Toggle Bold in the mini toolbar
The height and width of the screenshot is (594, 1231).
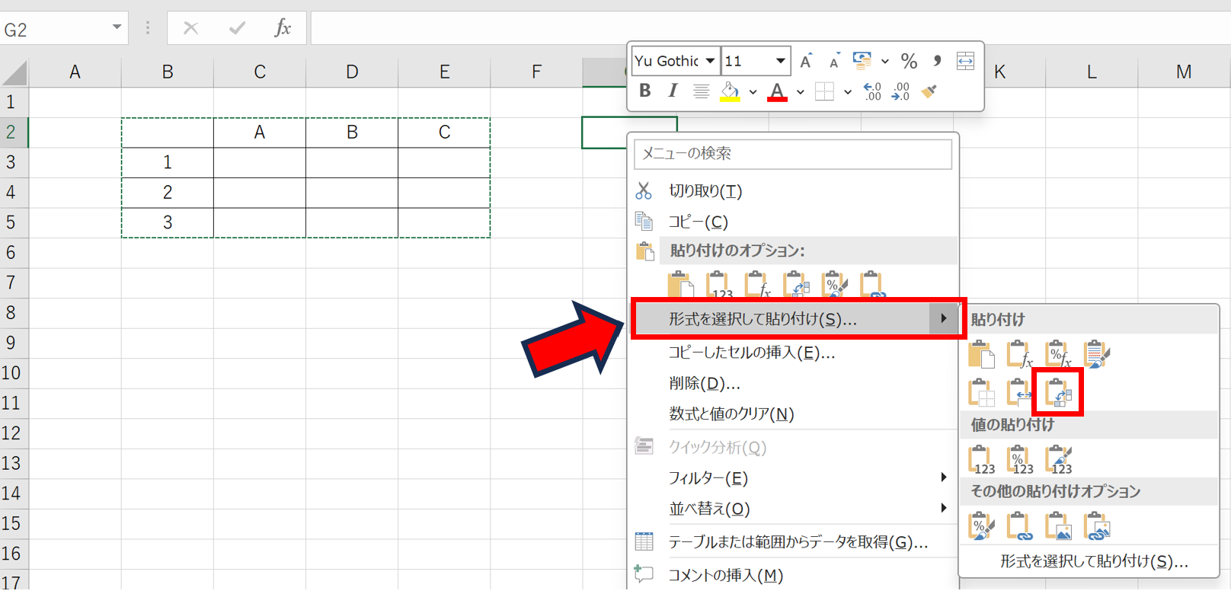click(x=645, y=91)
